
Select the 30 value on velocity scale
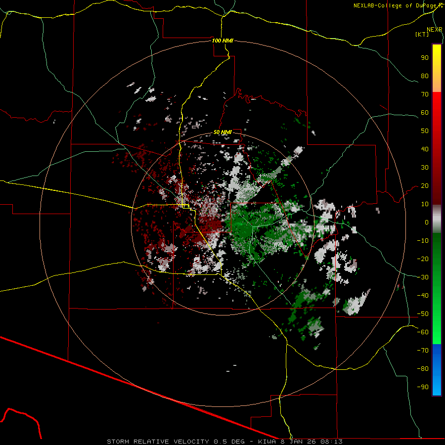point(425,168)
